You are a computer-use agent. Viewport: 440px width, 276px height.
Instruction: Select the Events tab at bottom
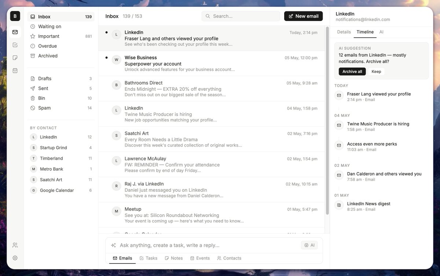pos(200,258)
